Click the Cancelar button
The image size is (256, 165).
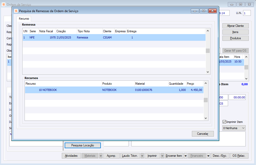point(203,134)
